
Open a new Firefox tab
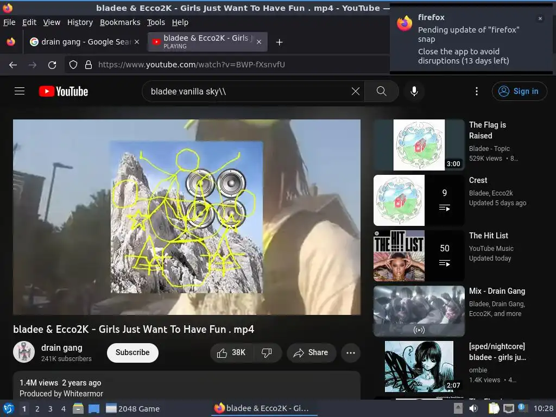tap(280, 42)
